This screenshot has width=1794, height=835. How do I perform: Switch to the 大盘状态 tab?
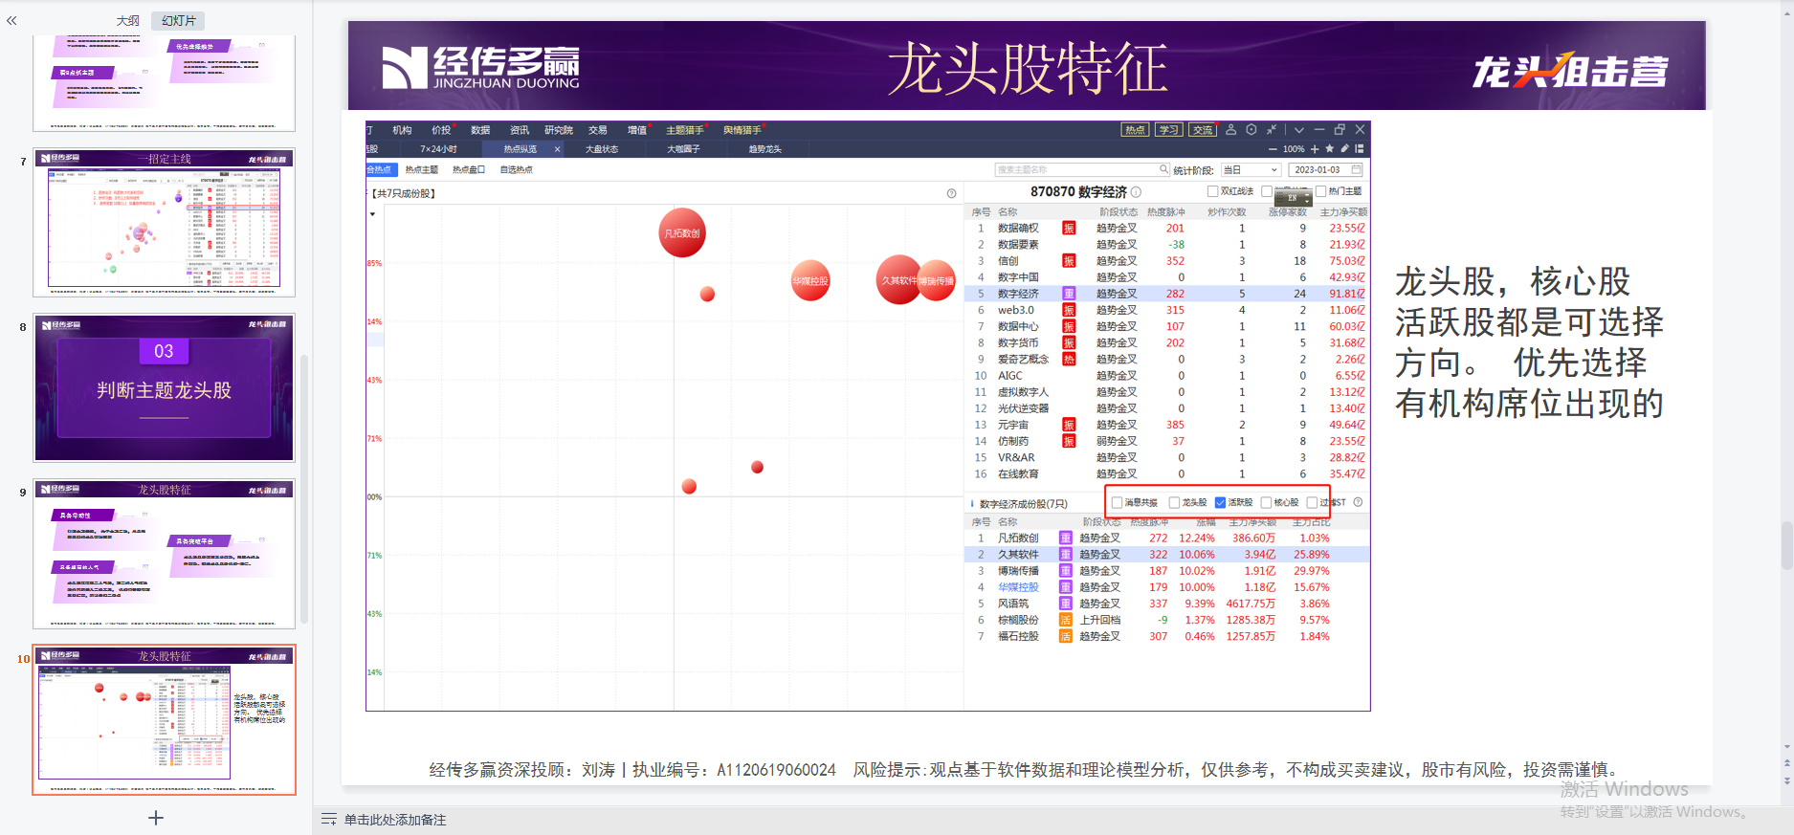click(602, 149)
